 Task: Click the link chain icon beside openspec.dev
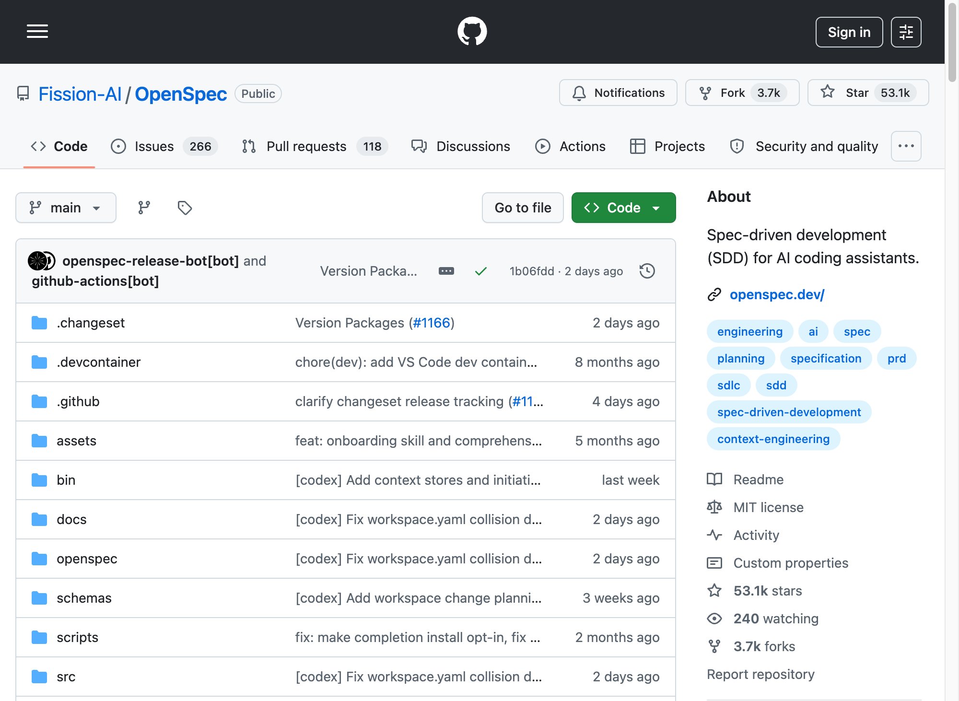point(714,294)
